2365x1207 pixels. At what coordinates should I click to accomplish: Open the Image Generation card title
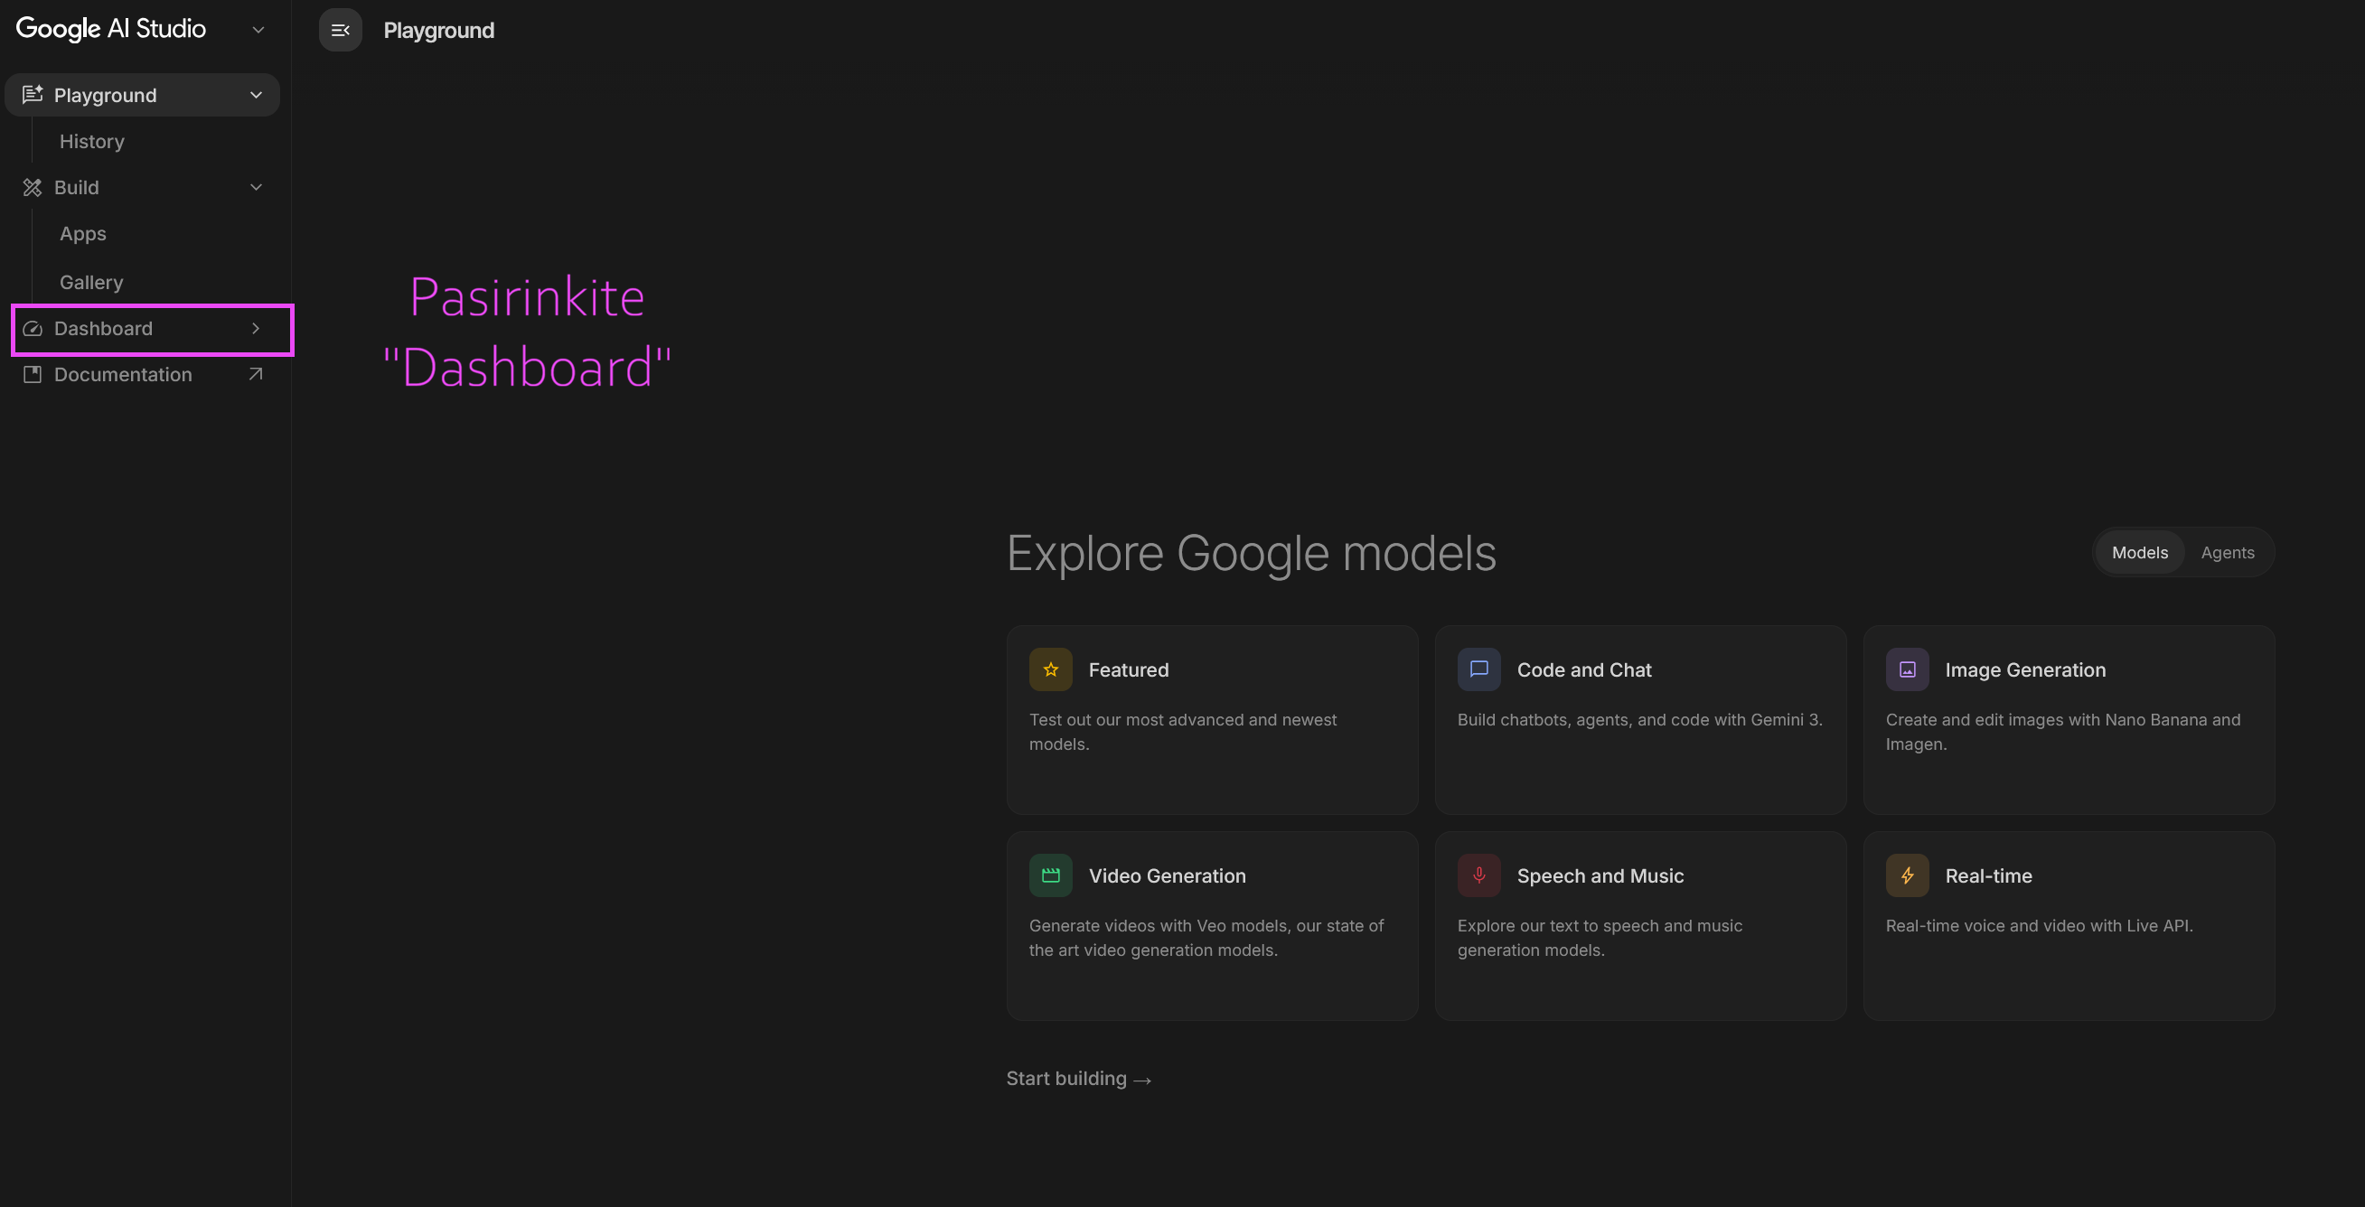pos(2025,670)
